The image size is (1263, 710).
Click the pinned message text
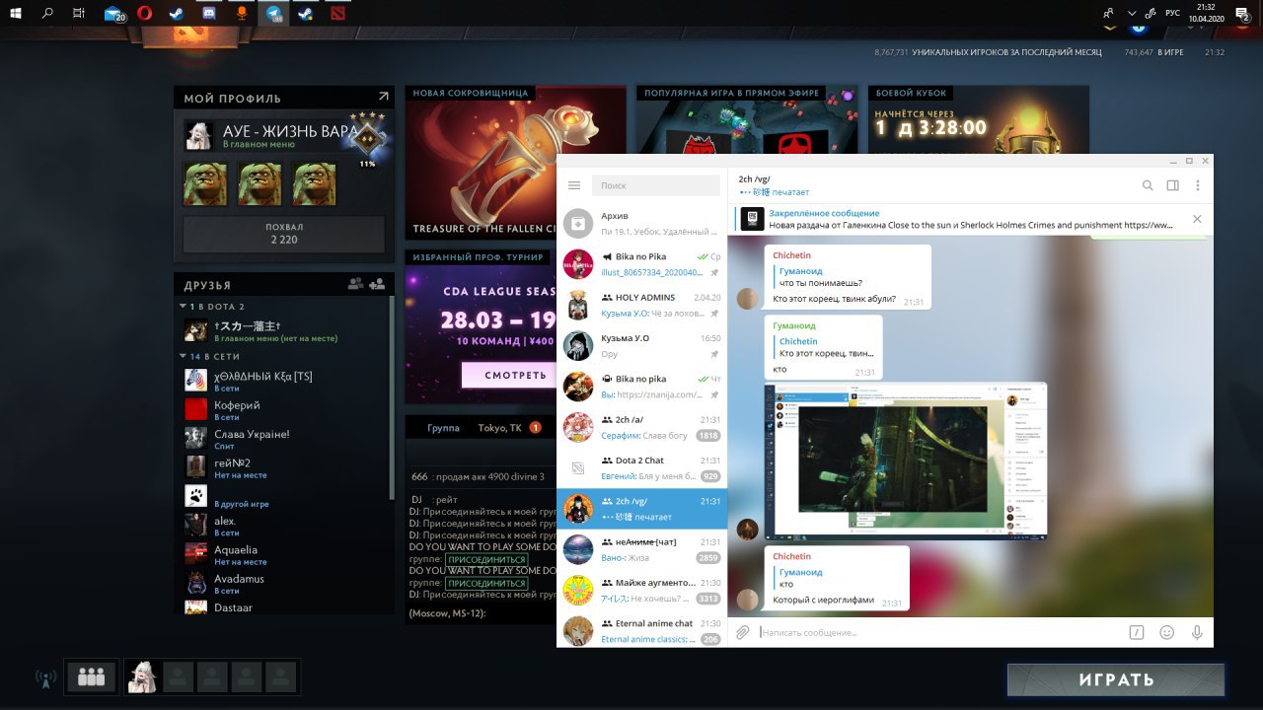[972, 225]
